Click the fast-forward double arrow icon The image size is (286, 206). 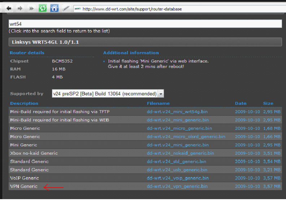(x=31, y=8)
